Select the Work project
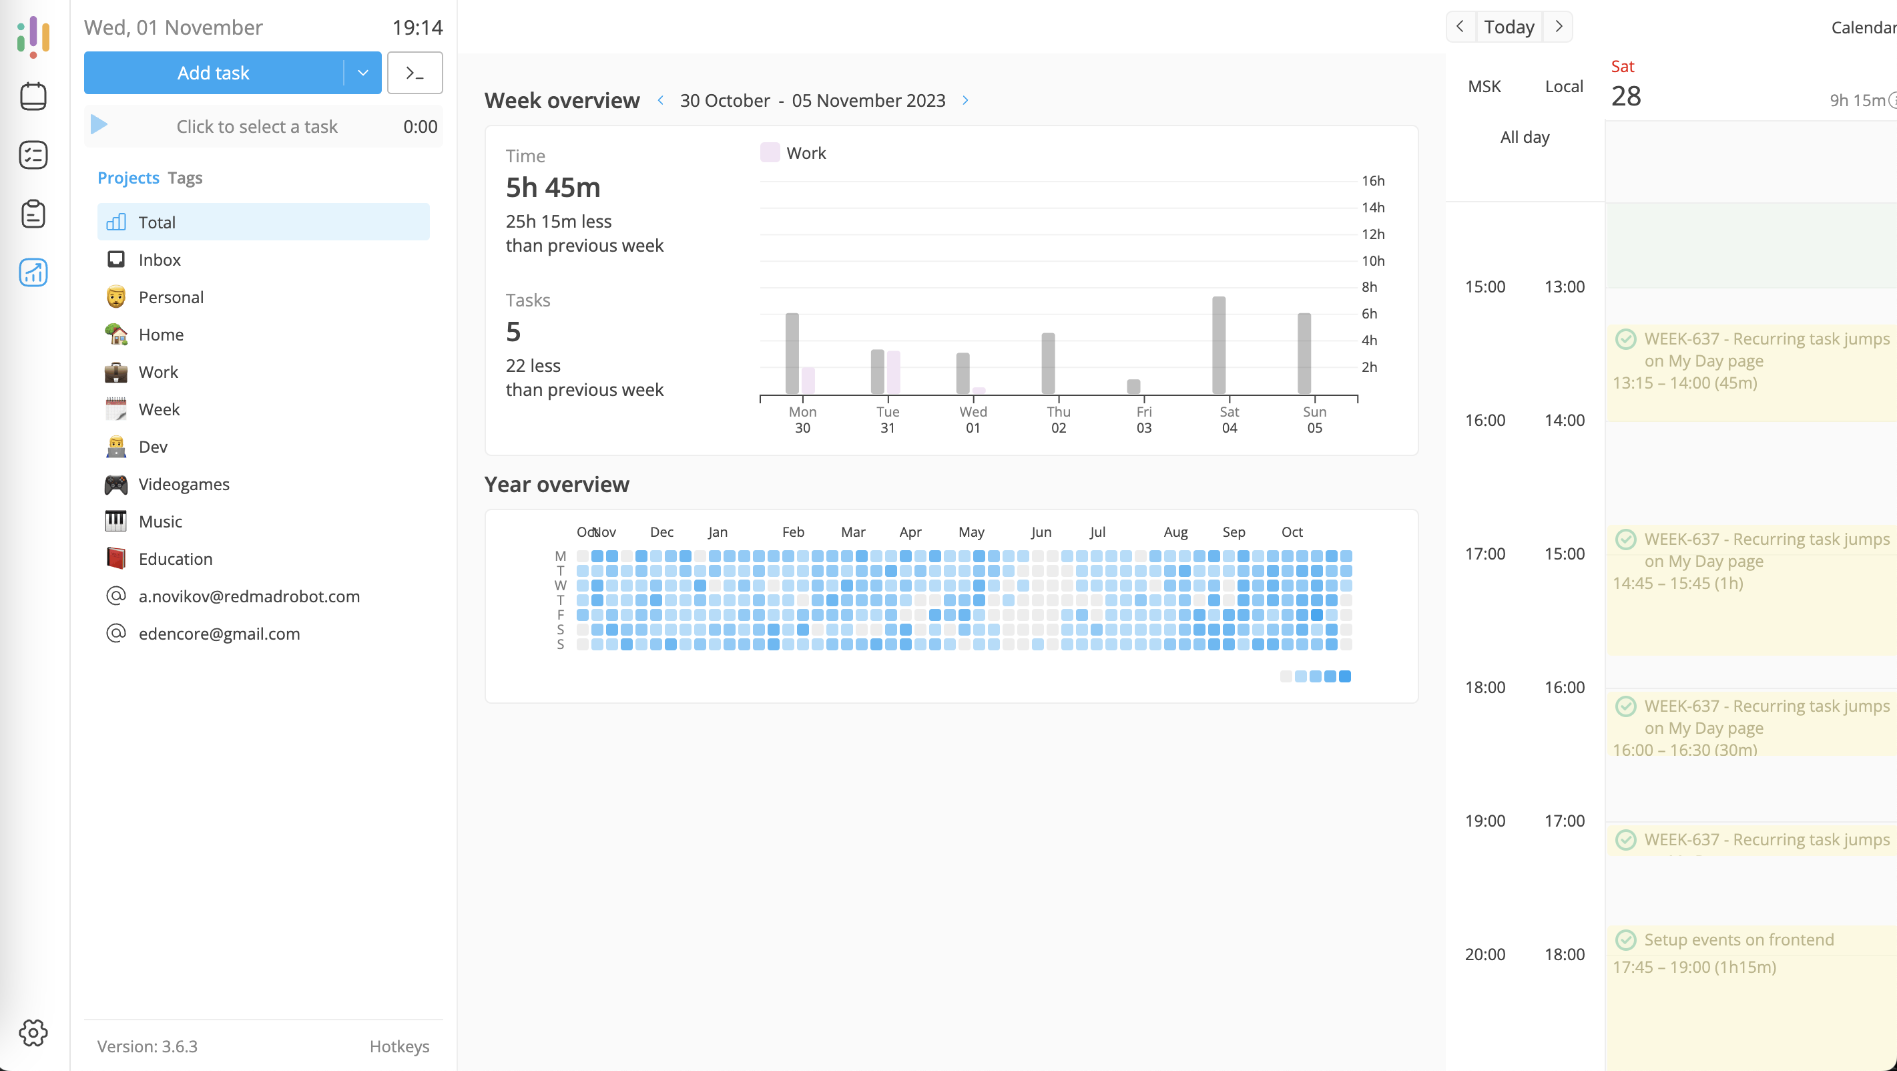This screenshot has height=1071, width=1897. click(263, 372)
